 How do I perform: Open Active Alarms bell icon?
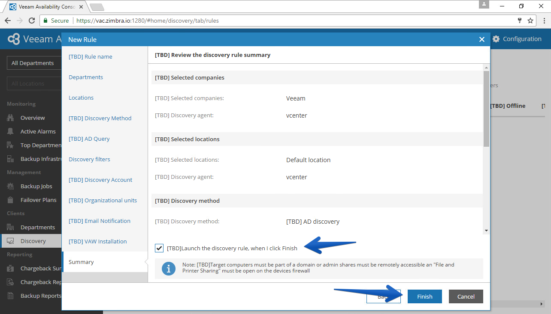(11, 132)
